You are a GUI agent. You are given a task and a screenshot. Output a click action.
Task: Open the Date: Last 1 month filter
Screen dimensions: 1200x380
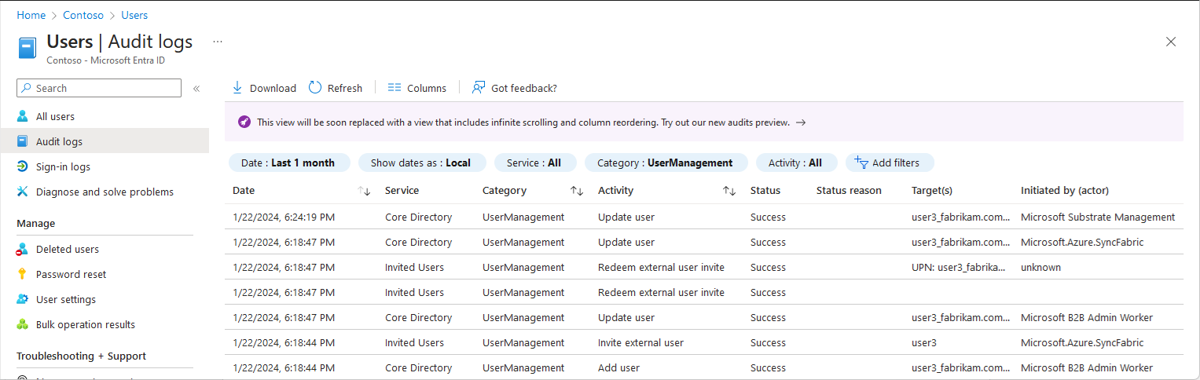pos(288,163)
